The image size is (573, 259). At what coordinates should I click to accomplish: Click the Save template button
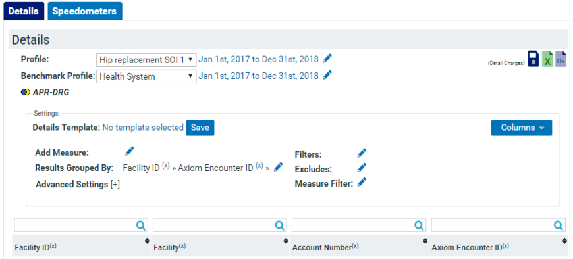200,128
